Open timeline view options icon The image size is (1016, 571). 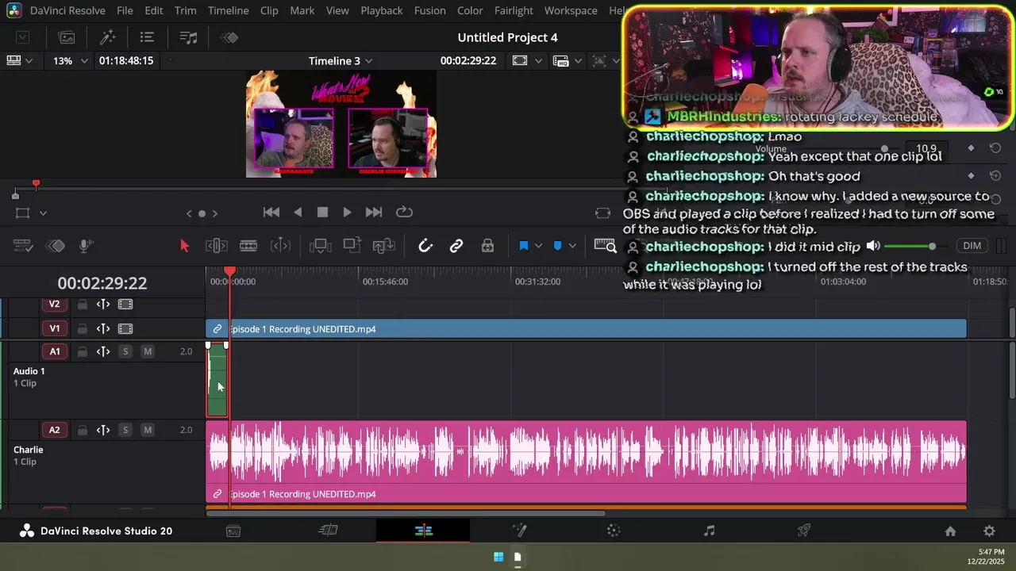[22, 246]
